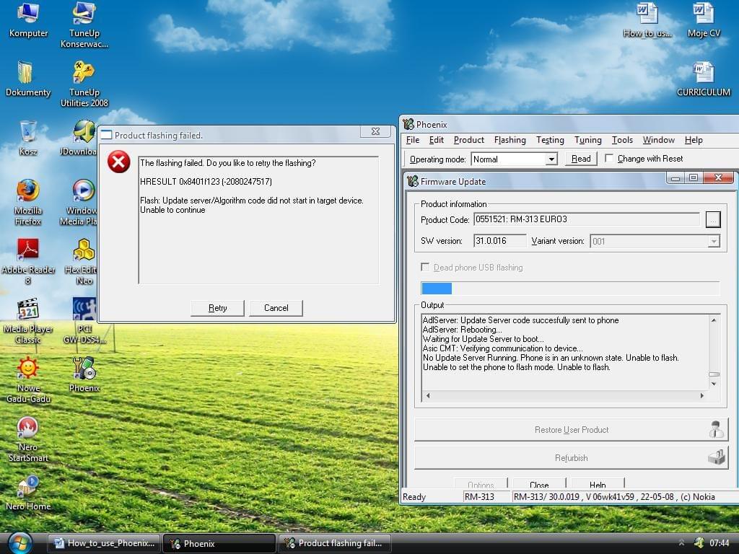
Task: Click the Read button
Action: click(x=581, y=159)
